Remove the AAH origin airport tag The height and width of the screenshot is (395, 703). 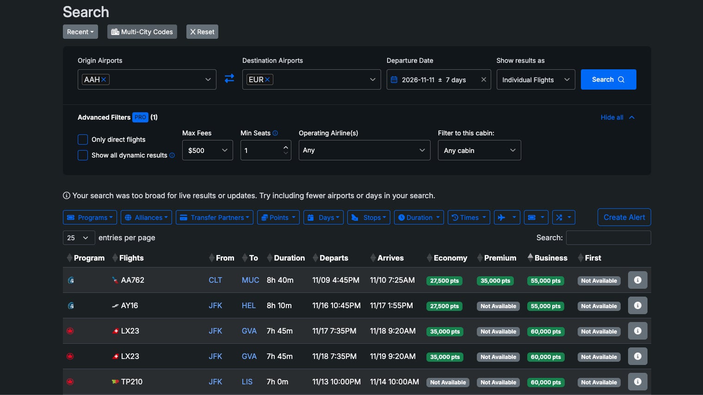[104, 79]
